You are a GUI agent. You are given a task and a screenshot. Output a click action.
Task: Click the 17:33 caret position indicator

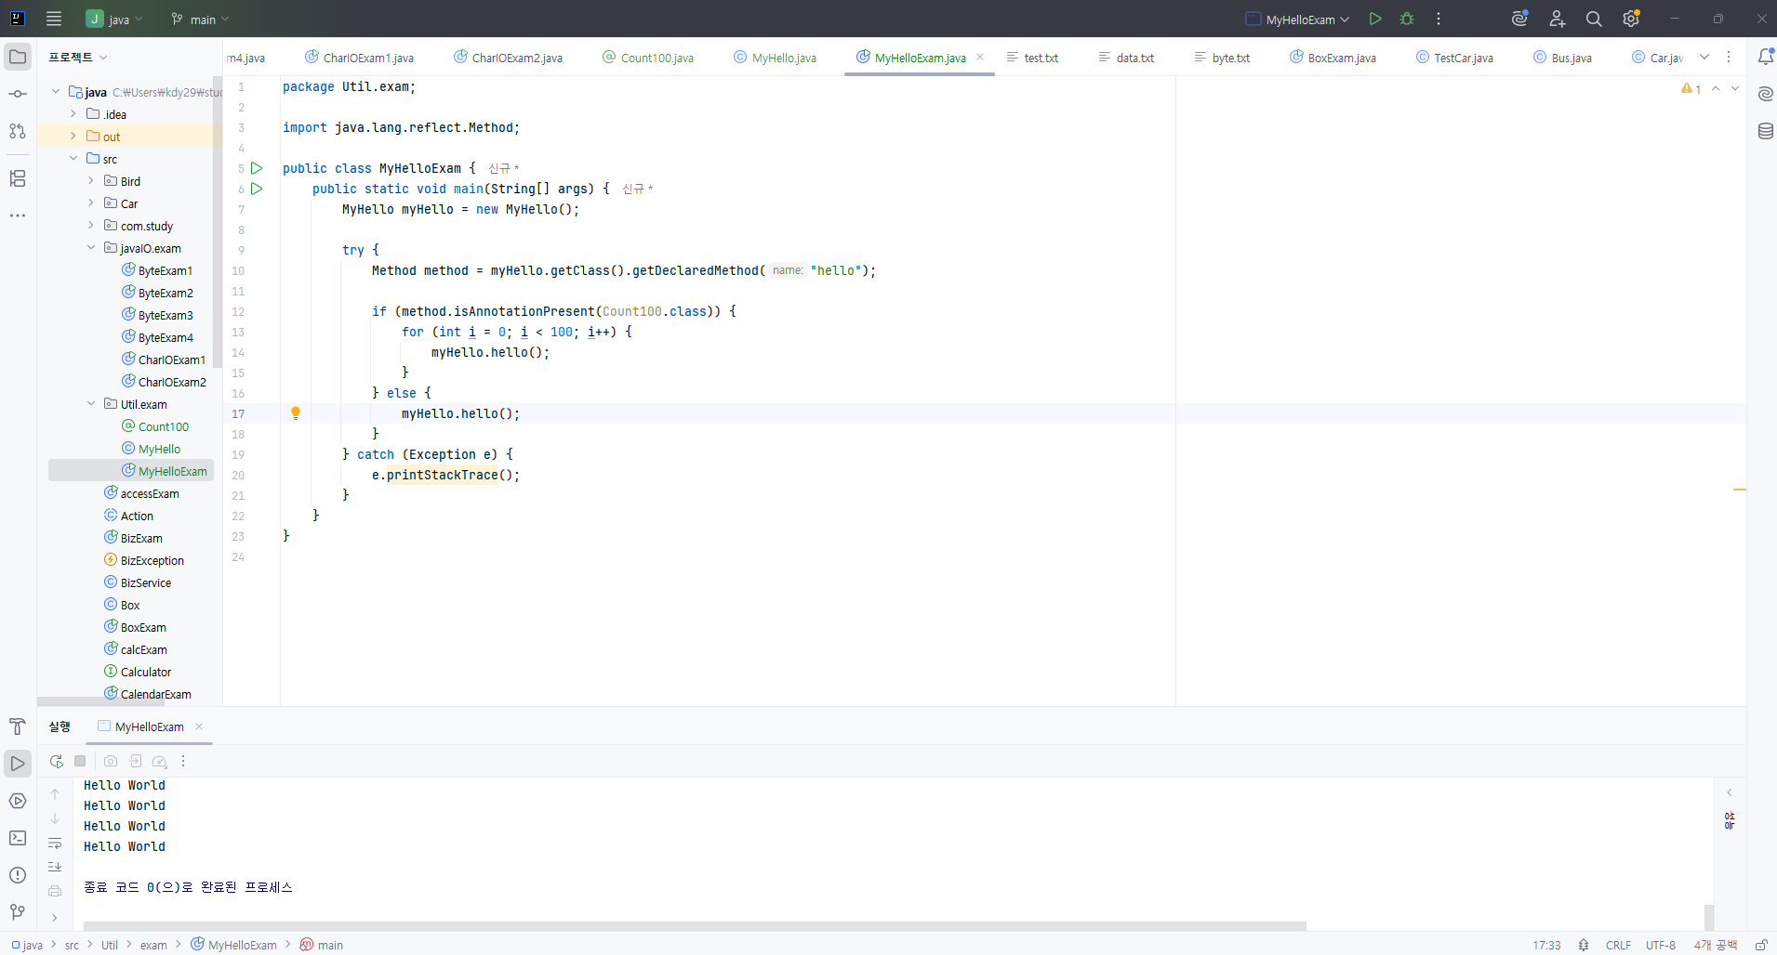(1546, 945)
